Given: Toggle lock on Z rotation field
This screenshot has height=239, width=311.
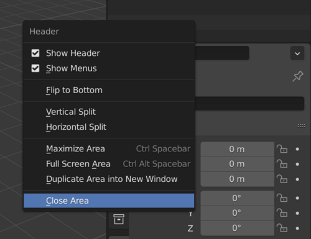Looking at the screenshot, I should pyautogui.click(x=282, y=228).
